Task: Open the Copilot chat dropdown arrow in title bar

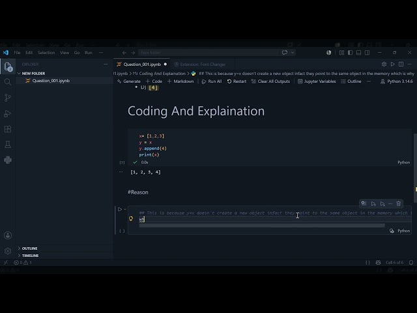Action: [x=293, y=53]
